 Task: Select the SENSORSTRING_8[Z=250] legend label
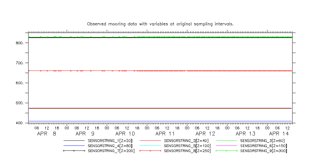pos(187,151)
